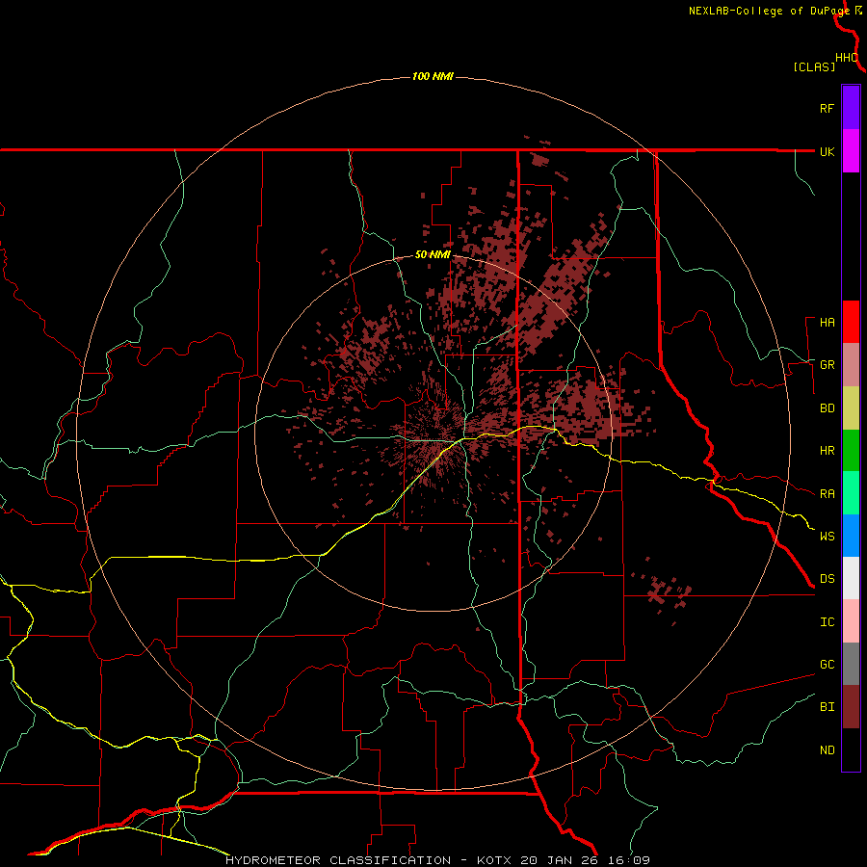The width and height of the screenshot is (867, 867).
Task: Click the [CLAS] legend header
Action: pos(814,66)
